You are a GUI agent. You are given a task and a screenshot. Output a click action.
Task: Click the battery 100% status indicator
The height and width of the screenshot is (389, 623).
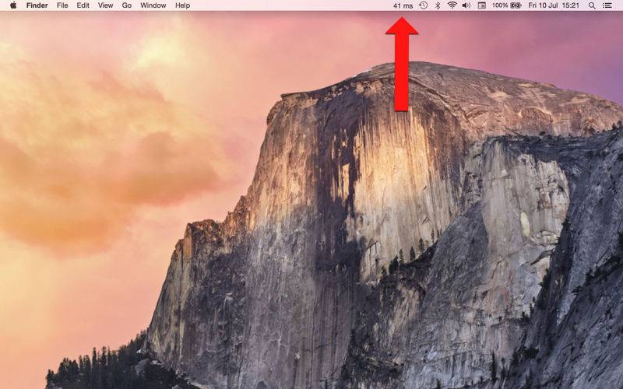point(506,5)
